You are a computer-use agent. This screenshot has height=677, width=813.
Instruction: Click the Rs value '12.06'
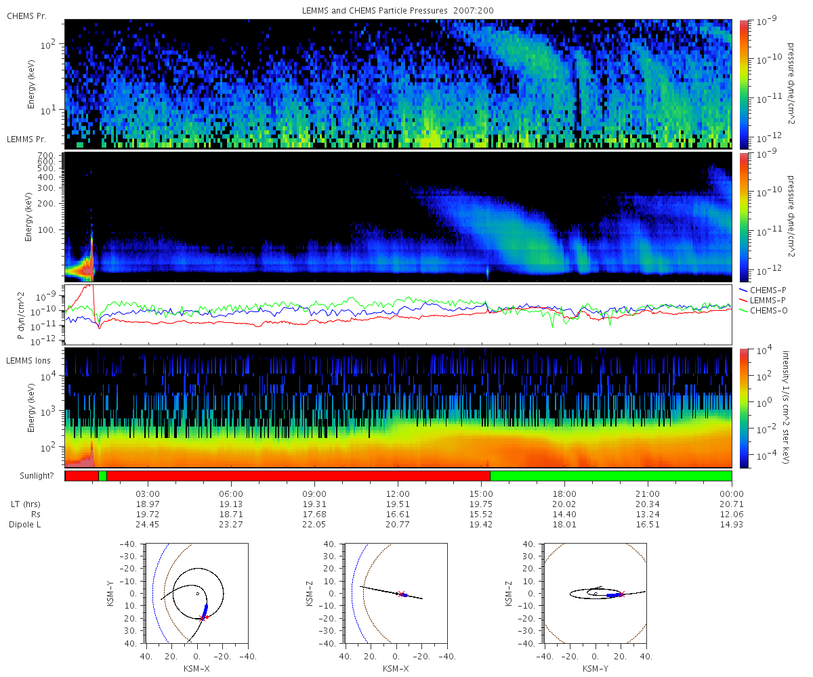(x=732, y=515)
